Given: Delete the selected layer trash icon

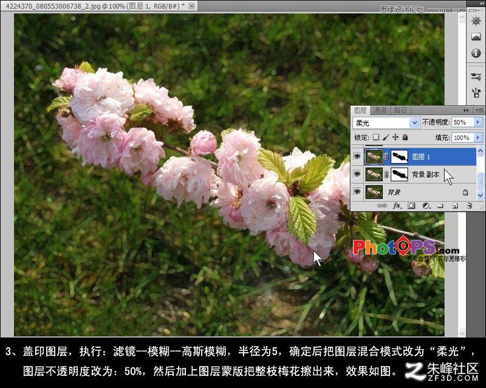Looking at the screenshot, I should point(469,206).
